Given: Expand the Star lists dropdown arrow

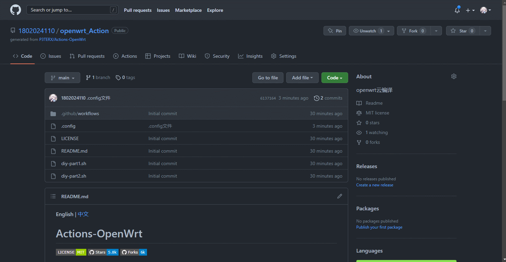Looking at the screenshot, I should pos(485,31).
